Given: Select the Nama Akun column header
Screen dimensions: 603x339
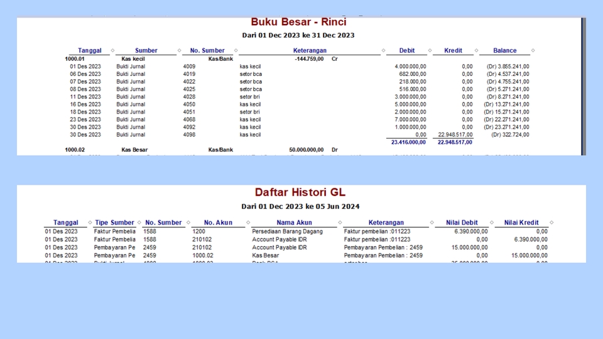Looking at the screenshot, I should point(294,222).
